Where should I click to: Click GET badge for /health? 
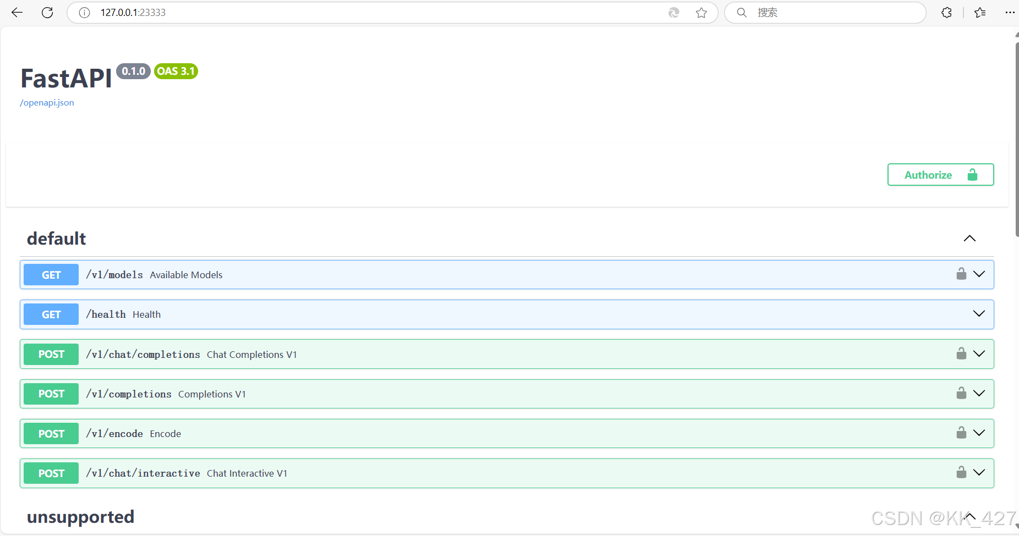(x=51, y=314)
